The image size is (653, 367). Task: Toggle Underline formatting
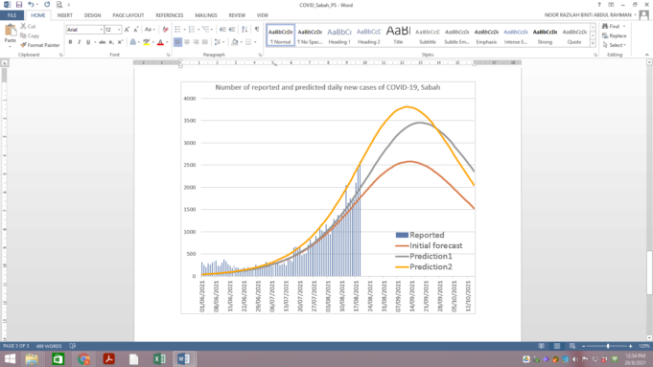coord(88,42)
